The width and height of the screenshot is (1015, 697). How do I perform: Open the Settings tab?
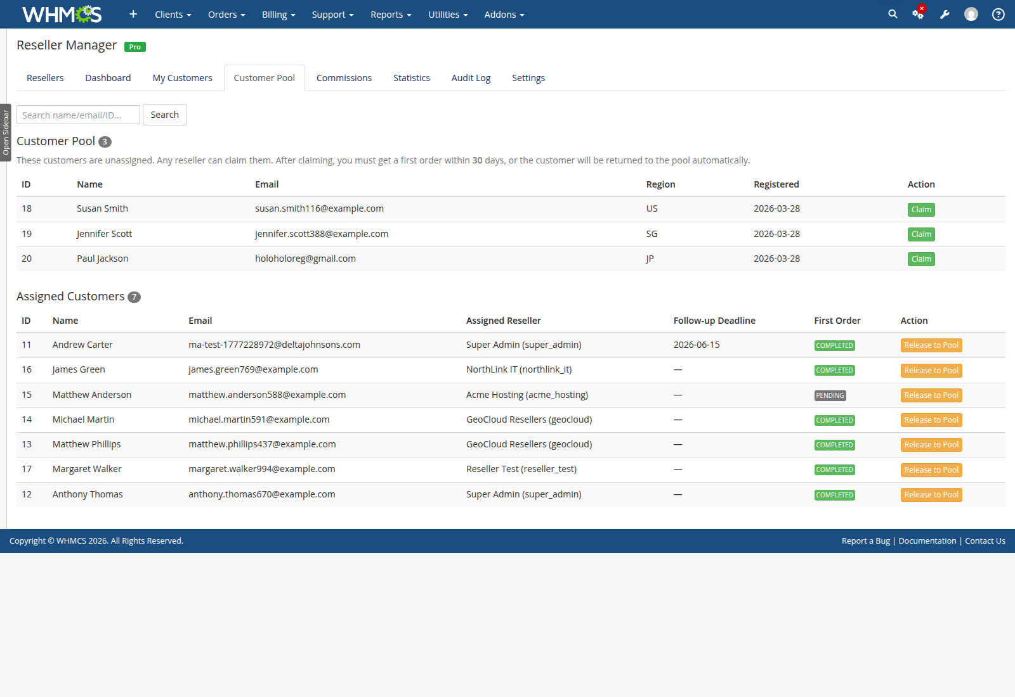[528, 78]
